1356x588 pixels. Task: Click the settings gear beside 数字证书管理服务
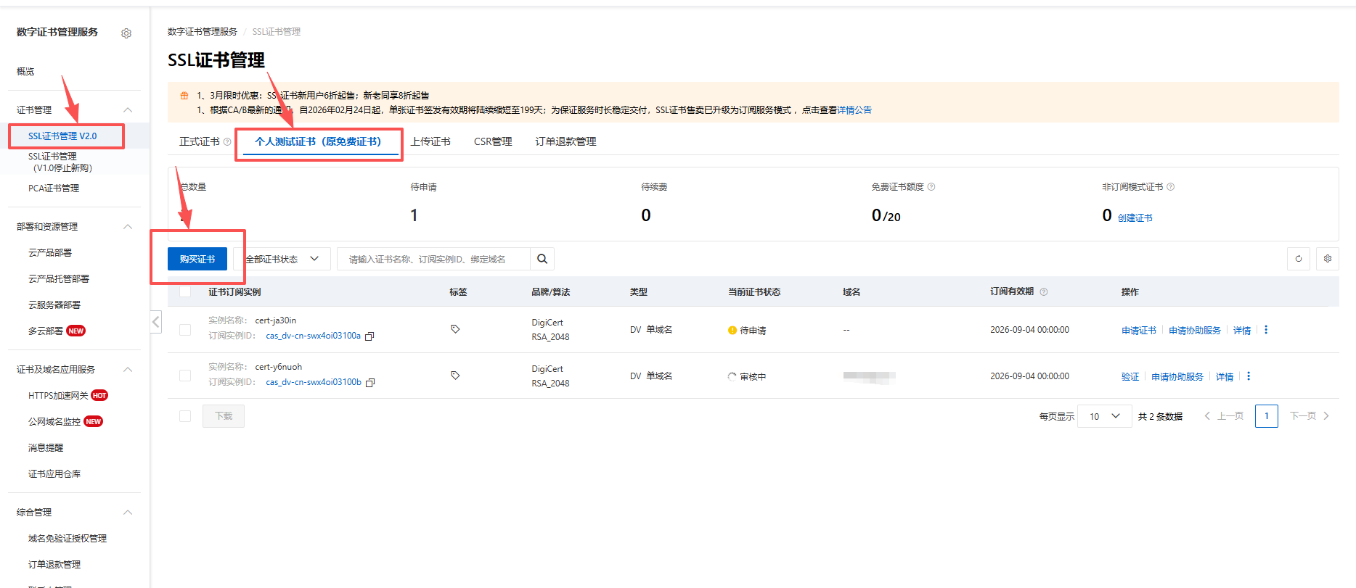click(x=126, y=33)
